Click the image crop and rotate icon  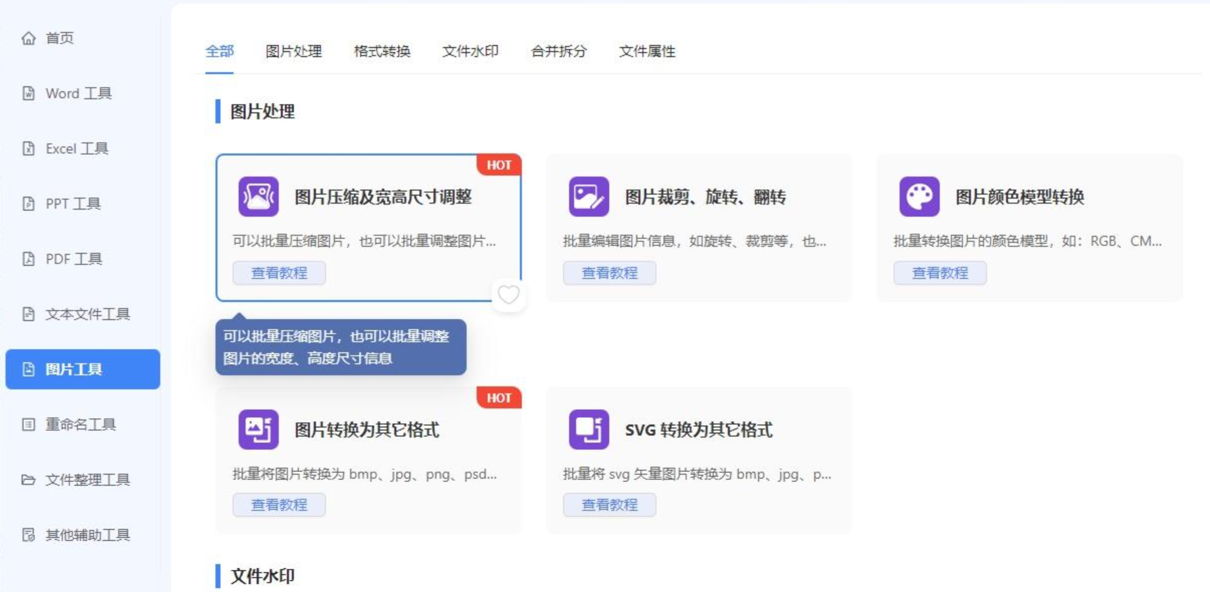[589, 196]
